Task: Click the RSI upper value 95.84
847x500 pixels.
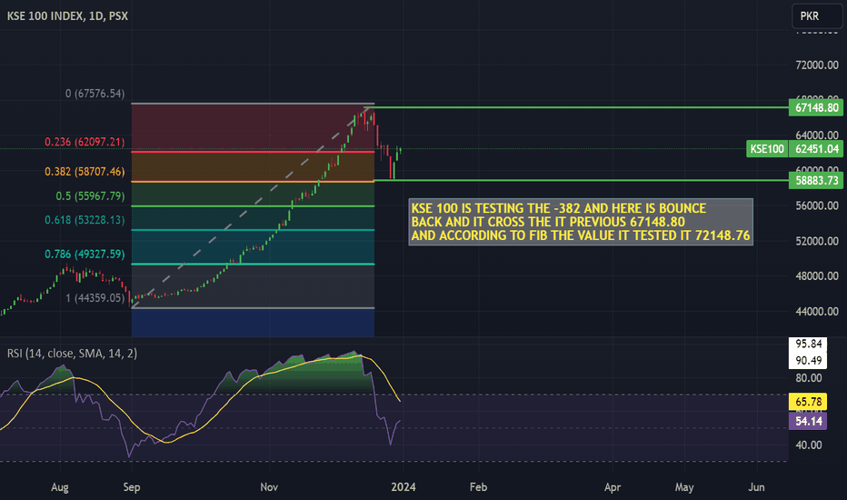Action: tap(809, 344)
